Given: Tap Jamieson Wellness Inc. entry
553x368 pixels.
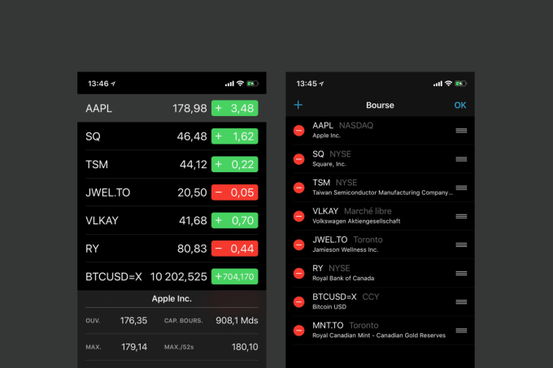Looking at the screenshot, I should [x=346, y=249].
